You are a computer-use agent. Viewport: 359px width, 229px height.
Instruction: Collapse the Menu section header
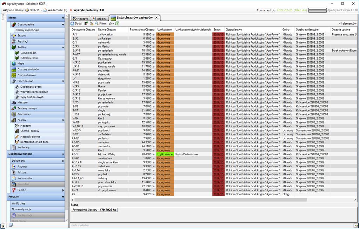pos(63,18)
